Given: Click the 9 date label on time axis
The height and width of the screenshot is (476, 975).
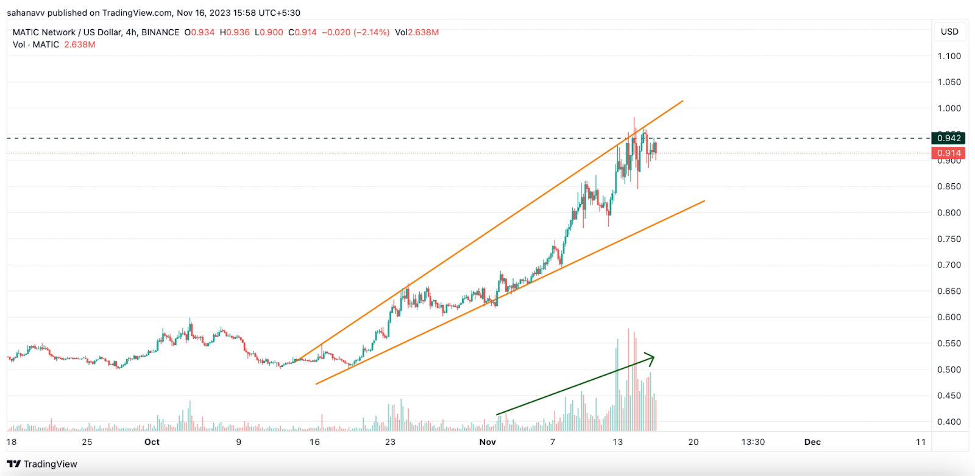Looking at the screenshot, I should coord(239,442).
